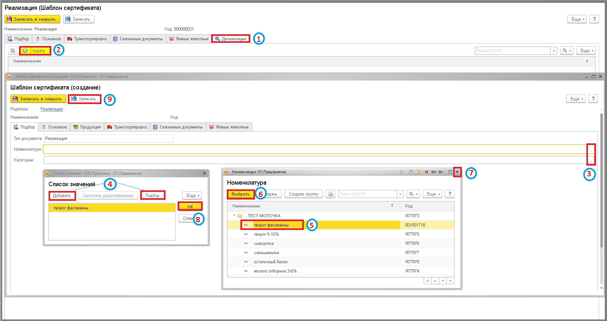Click the Тип документа field
Screen dimensions: 607x321
click(x=109, y=138)
